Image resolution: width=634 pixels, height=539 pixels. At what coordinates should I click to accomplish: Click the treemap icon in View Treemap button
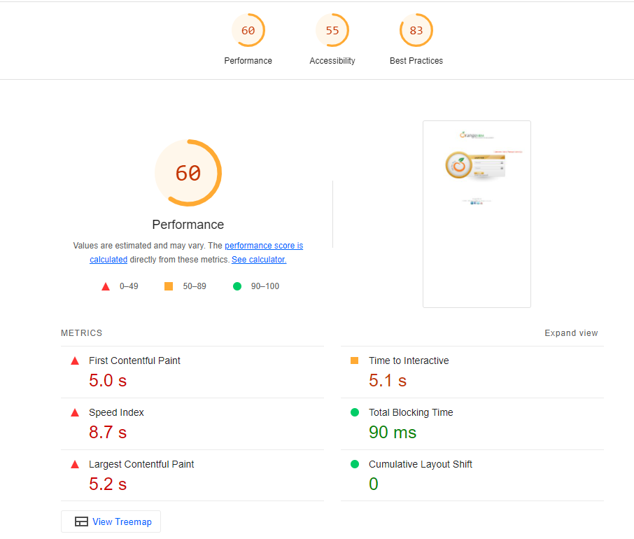[x=81, y=521]
